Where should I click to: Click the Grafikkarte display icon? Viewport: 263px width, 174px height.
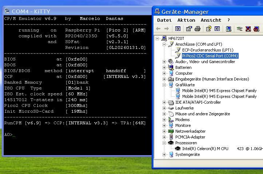pyautogui.click(x=171, y=85)
